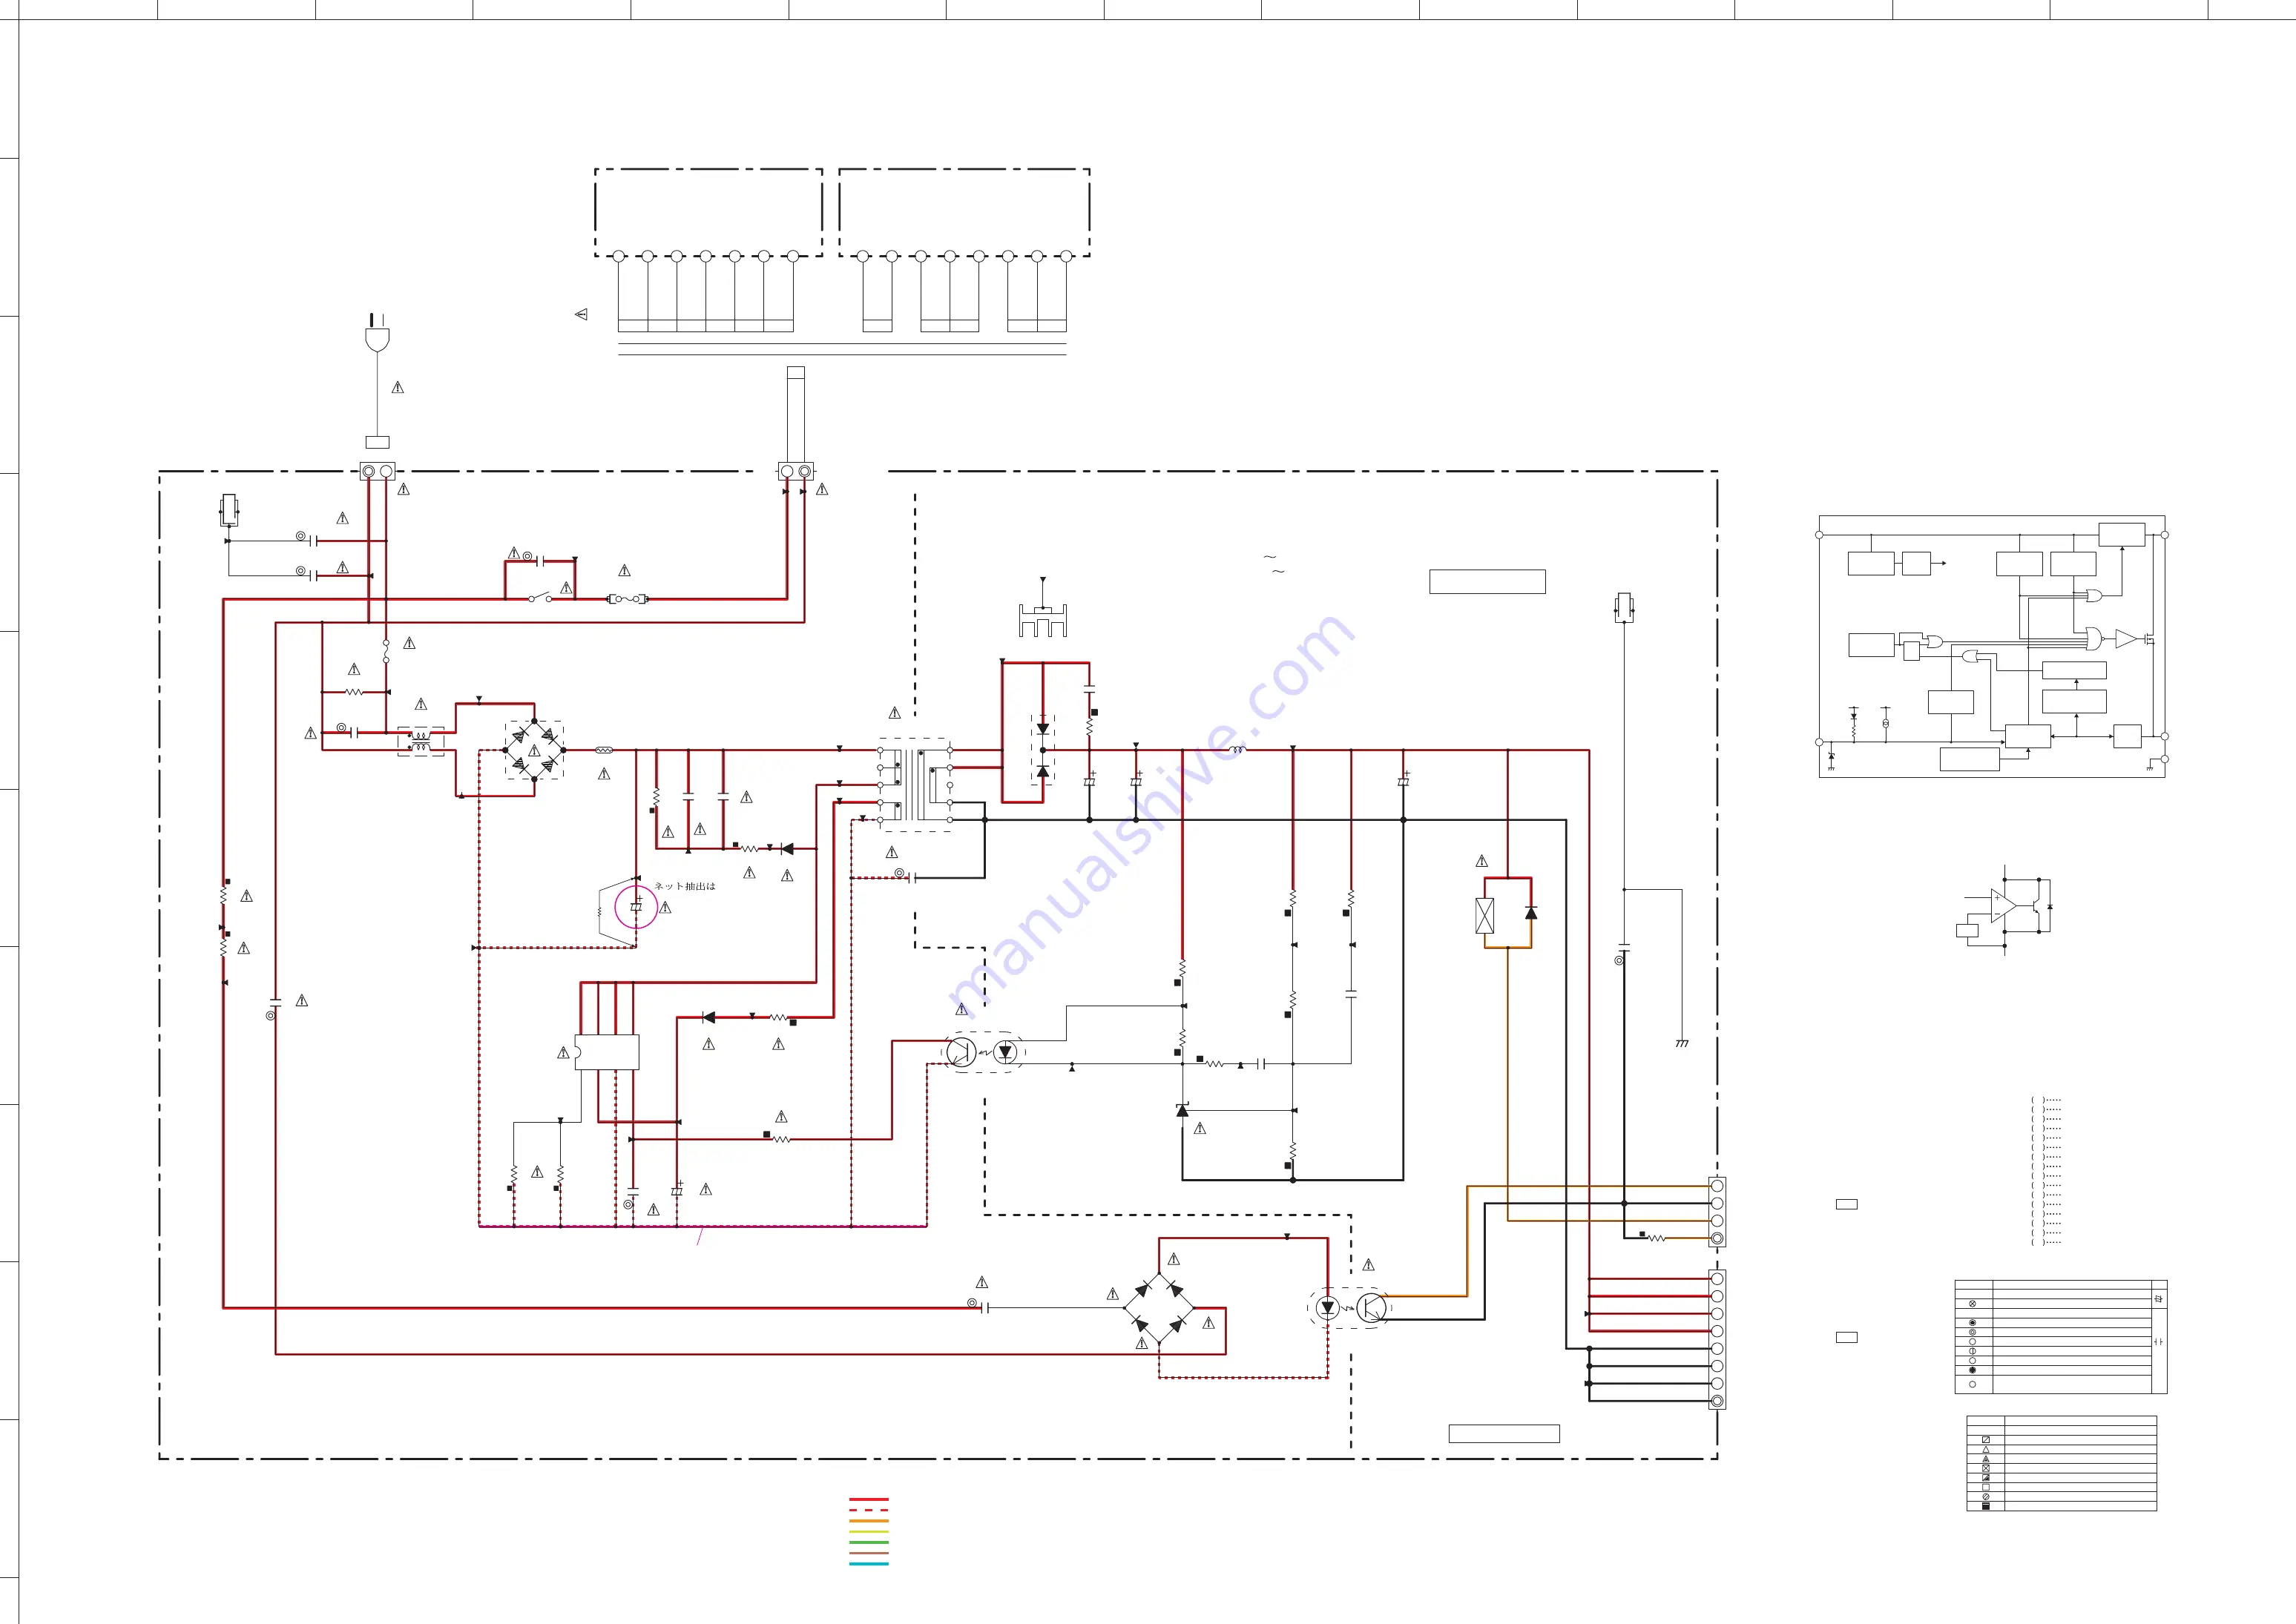2296x1624 pixels.
Task: Click the solid black square in the lower legend table
Action: (1985, 1506)
